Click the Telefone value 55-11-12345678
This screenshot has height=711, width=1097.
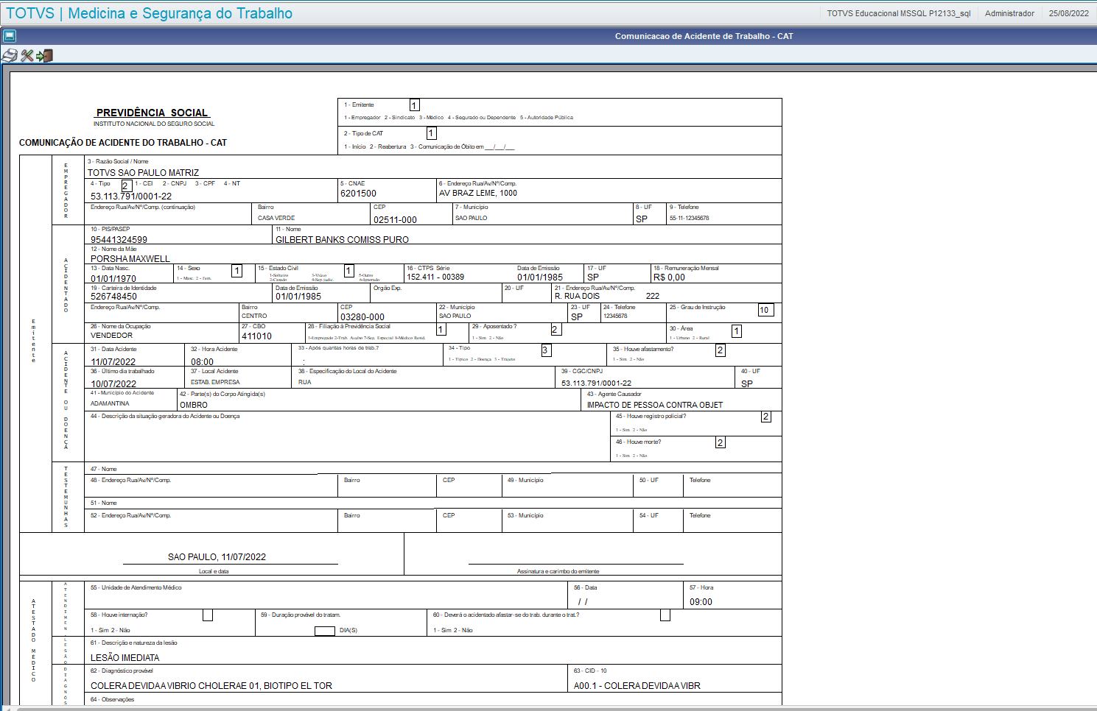[689, 219]
